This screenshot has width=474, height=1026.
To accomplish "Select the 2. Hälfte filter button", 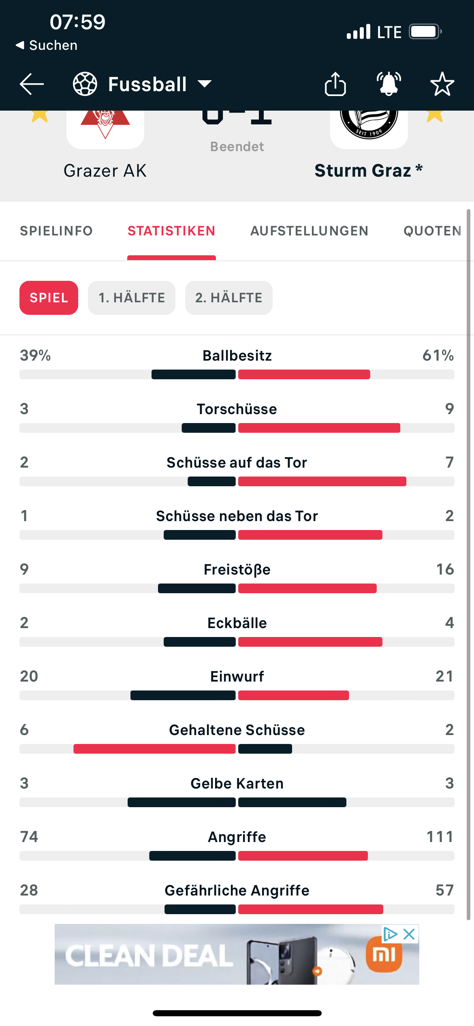I will tap(229, 298).
